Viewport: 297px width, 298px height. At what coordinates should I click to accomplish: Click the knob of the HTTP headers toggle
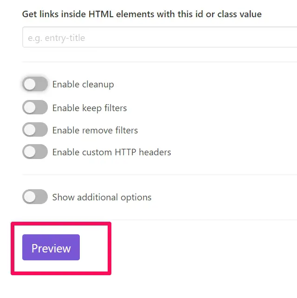(x=30, y=152)
